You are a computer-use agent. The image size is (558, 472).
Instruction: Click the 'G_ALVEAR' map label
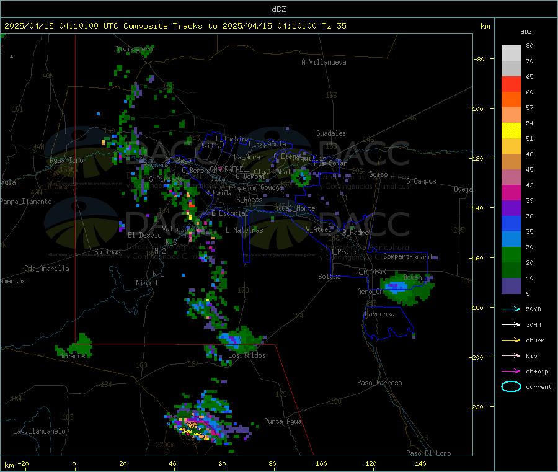pyautogui.click(x=371, y=272)
